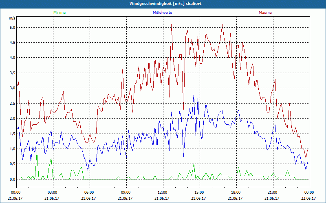Screen dimensions: 326x203
Task: Click the 22.06.17 date label
Action: [x=308, y=199]
